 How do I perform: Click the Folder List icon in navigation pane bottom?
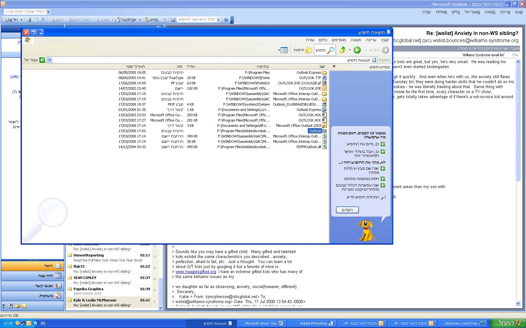17,306
